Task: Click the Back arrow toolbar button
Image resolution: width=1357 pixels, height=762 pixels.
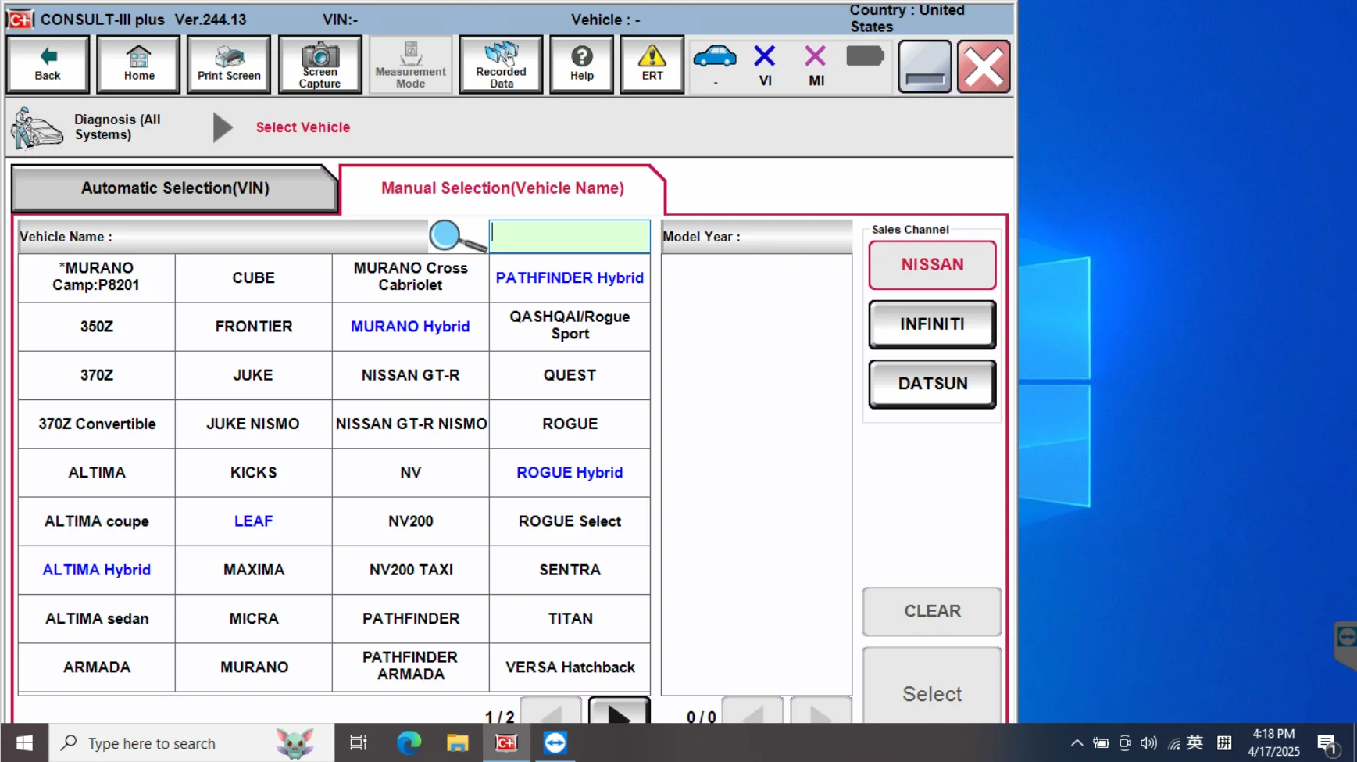Action: pos(48,64)
